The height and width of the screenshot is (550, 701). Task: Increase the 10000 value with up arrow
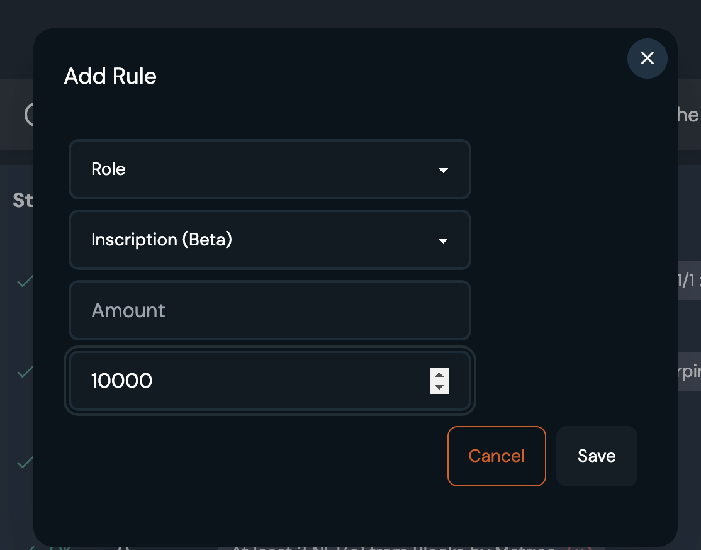click(439, 374)
